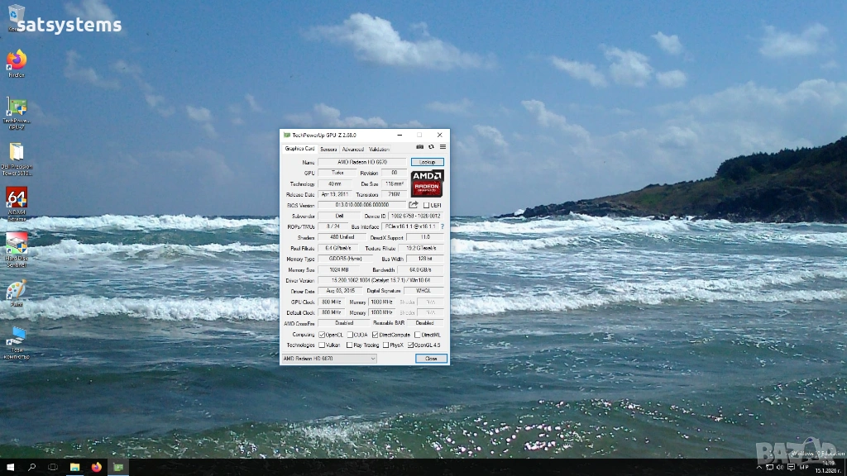
Task: Click the GPU-Z screenshot camera icon
Action: click(419, 147)
